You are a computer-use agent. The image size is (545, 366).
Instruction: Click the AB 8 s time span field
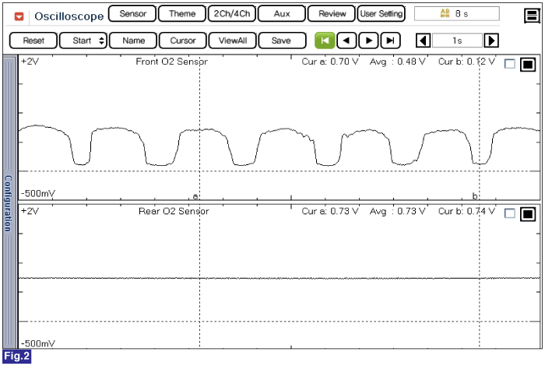[x=457, y=14]
